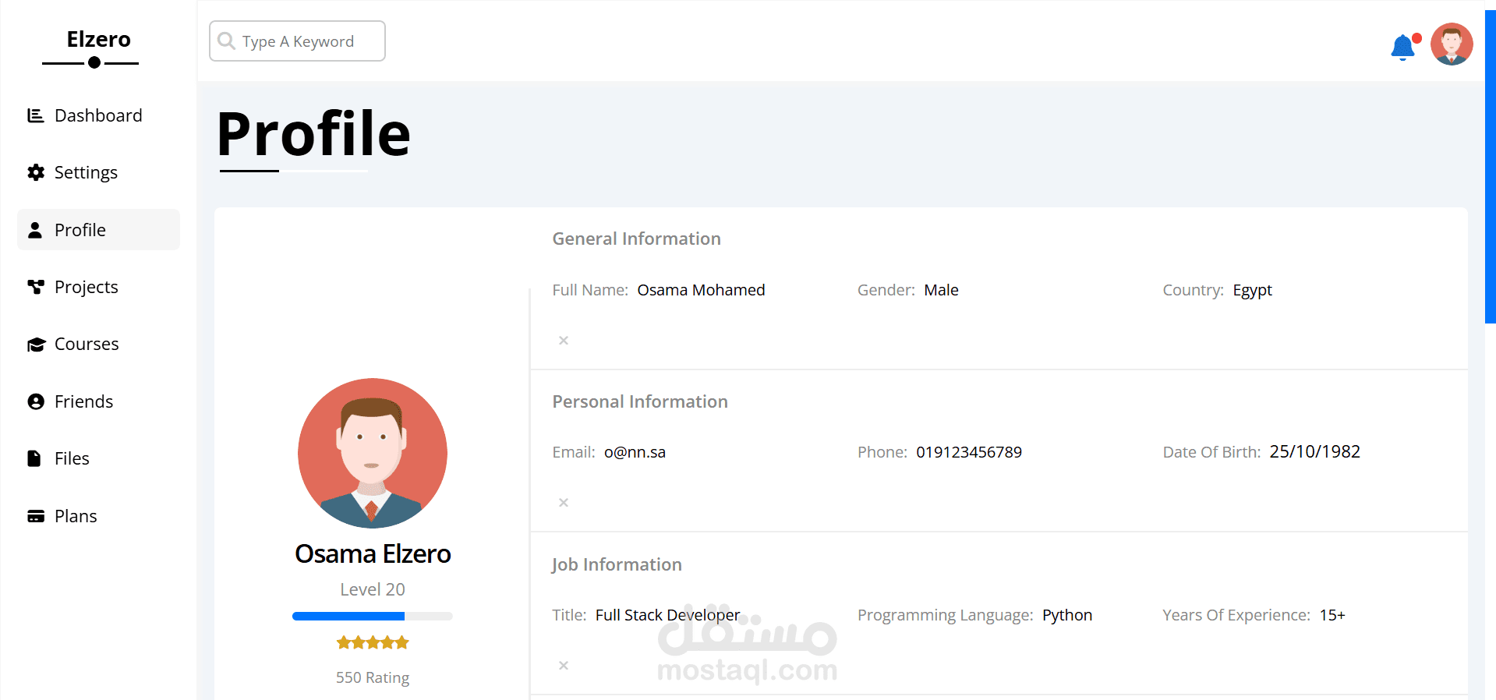Viewport: 1496px width, 700px height.
Task: Open the top-right user avatar
Action: coord(1452,44)
